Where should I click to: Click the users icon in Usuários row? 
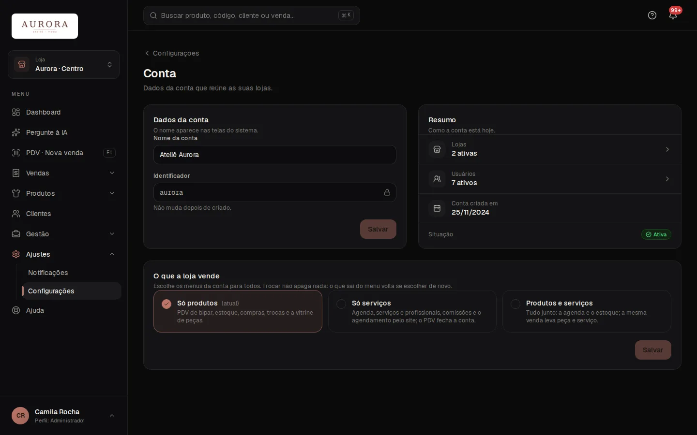437,179
